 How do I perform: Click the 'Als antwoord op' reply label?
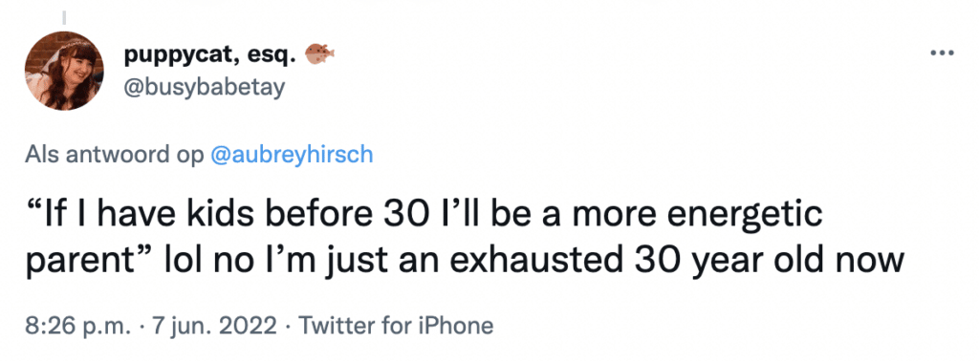115,154
